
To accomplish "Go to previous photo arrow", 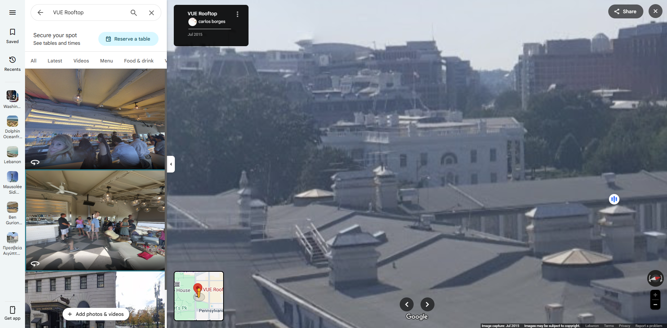I will (407, 304).
